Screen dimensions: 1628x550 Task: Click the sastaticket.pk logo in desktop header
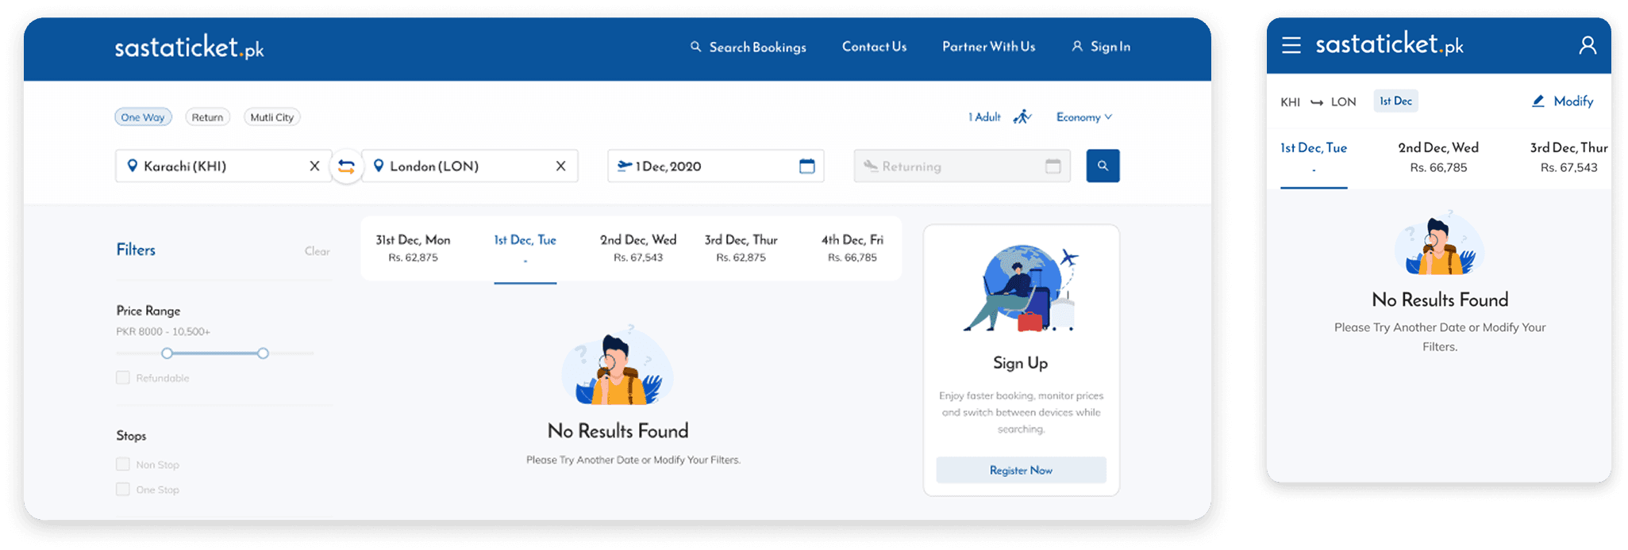point(189,48)
